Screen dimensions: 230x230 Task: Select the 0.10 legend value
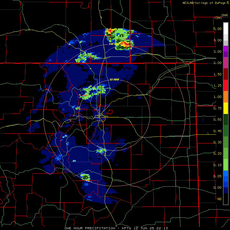pyautogui.click(x=217, y=165)
